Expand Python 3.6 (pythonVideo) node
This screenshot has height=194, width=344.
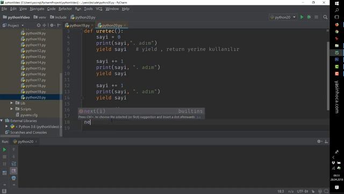coord(6,127)
